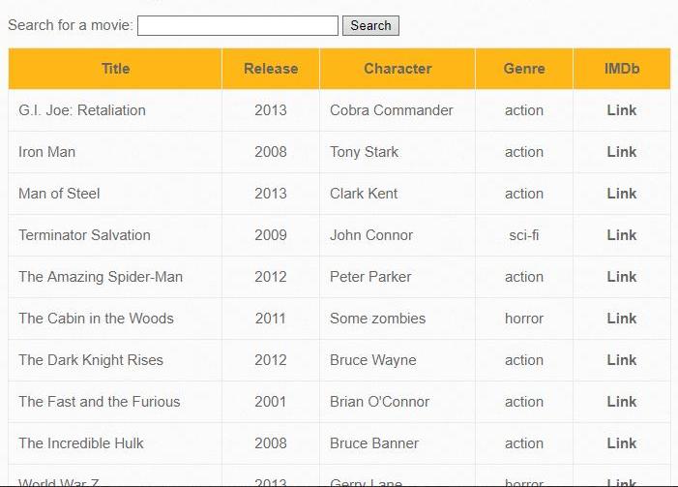Open IMDb link for The Dark Knight Rises
The image size is (678, 487).
tap(622, 360)
